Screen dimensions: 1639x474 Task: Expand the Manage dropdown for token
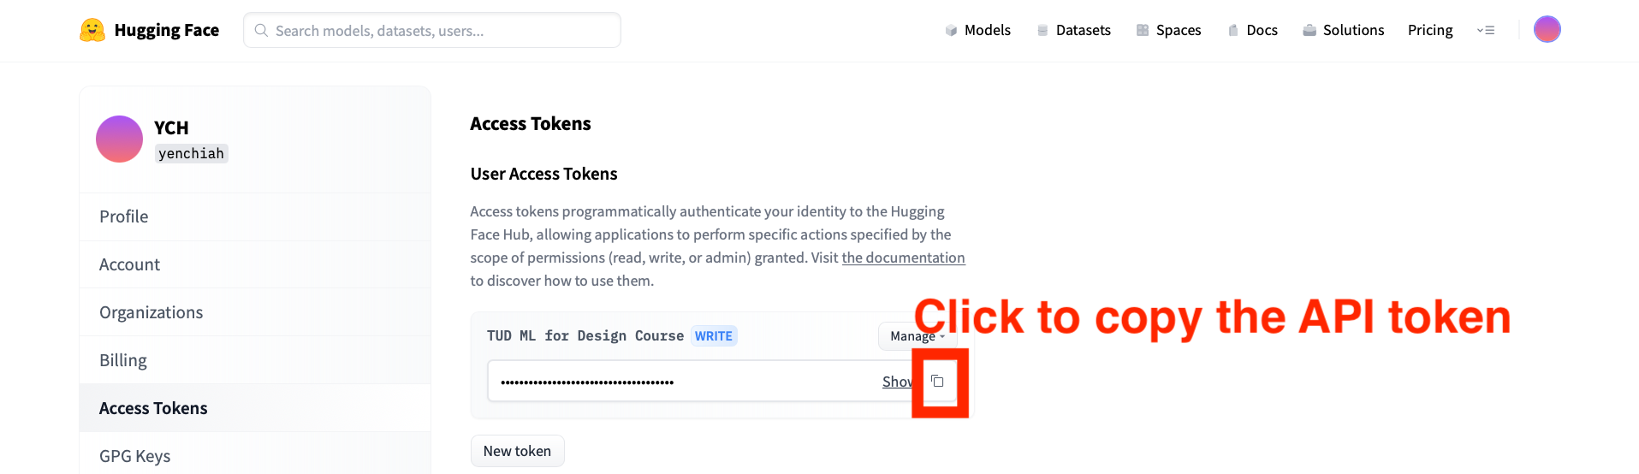click(917, 336)
